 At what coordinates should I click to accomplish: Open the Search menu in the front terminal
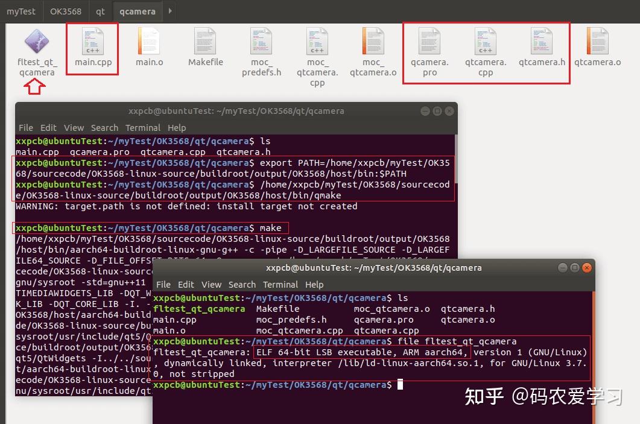[x=242, y=285]
